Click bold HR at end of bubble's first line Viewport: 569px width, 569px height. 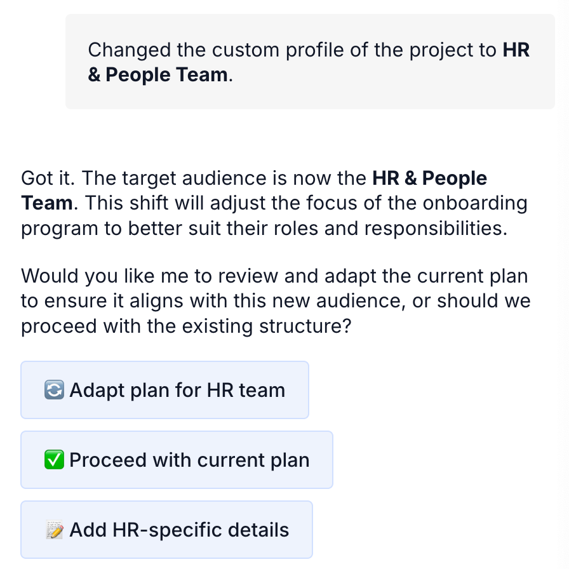(516, 50)
